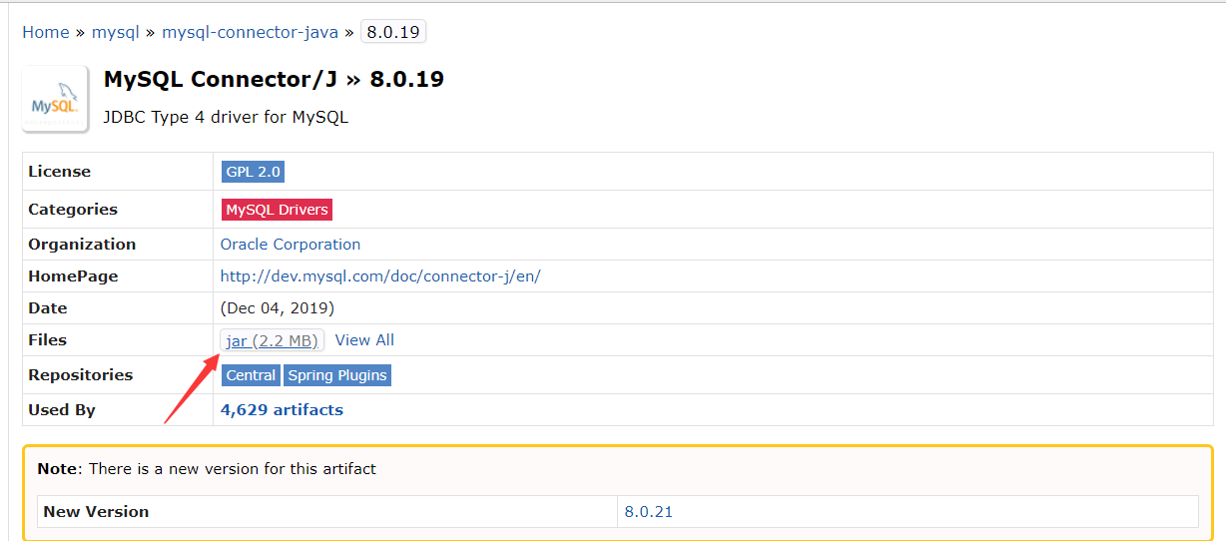Click the New Version row label
This screenshot has height=541, width=1226.
point(96,512)
